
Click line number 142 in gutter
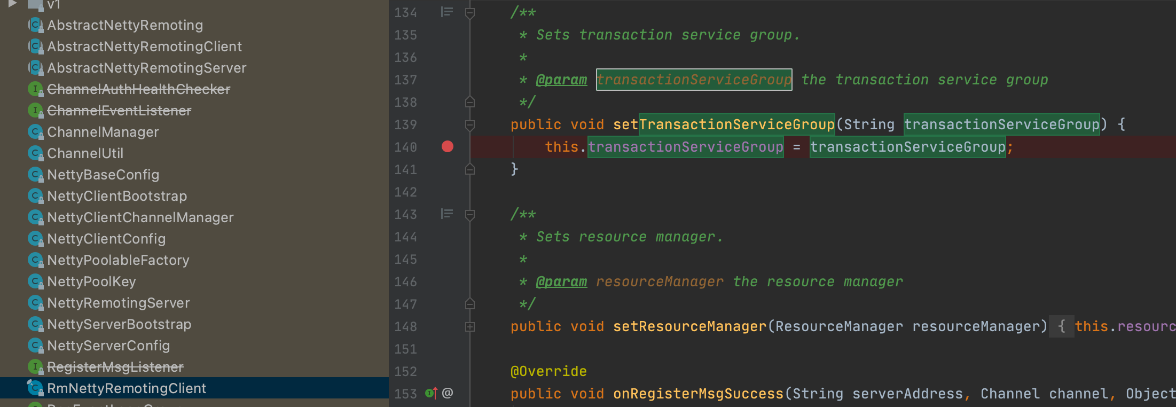click(405, 192)
